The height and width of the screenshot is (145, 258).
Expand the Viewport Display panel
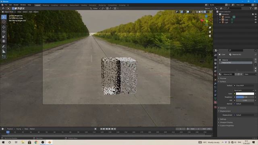pyautogui.click(x=226, y=122)
